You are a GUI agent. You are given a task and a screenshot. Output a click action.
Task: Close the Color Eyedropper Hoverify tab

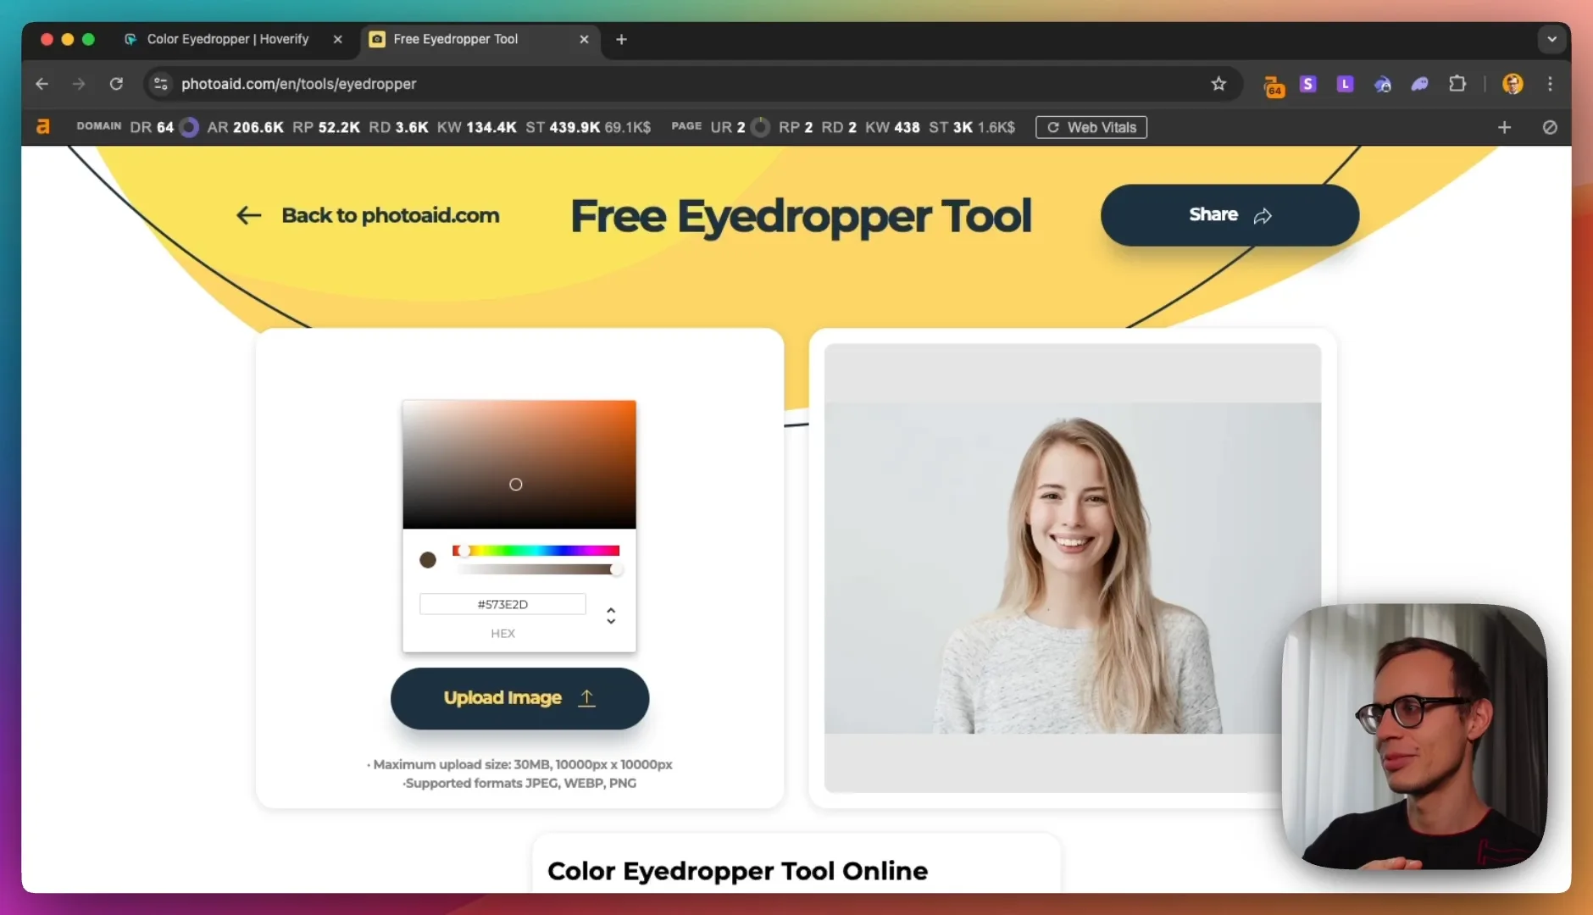click(338, 39)
